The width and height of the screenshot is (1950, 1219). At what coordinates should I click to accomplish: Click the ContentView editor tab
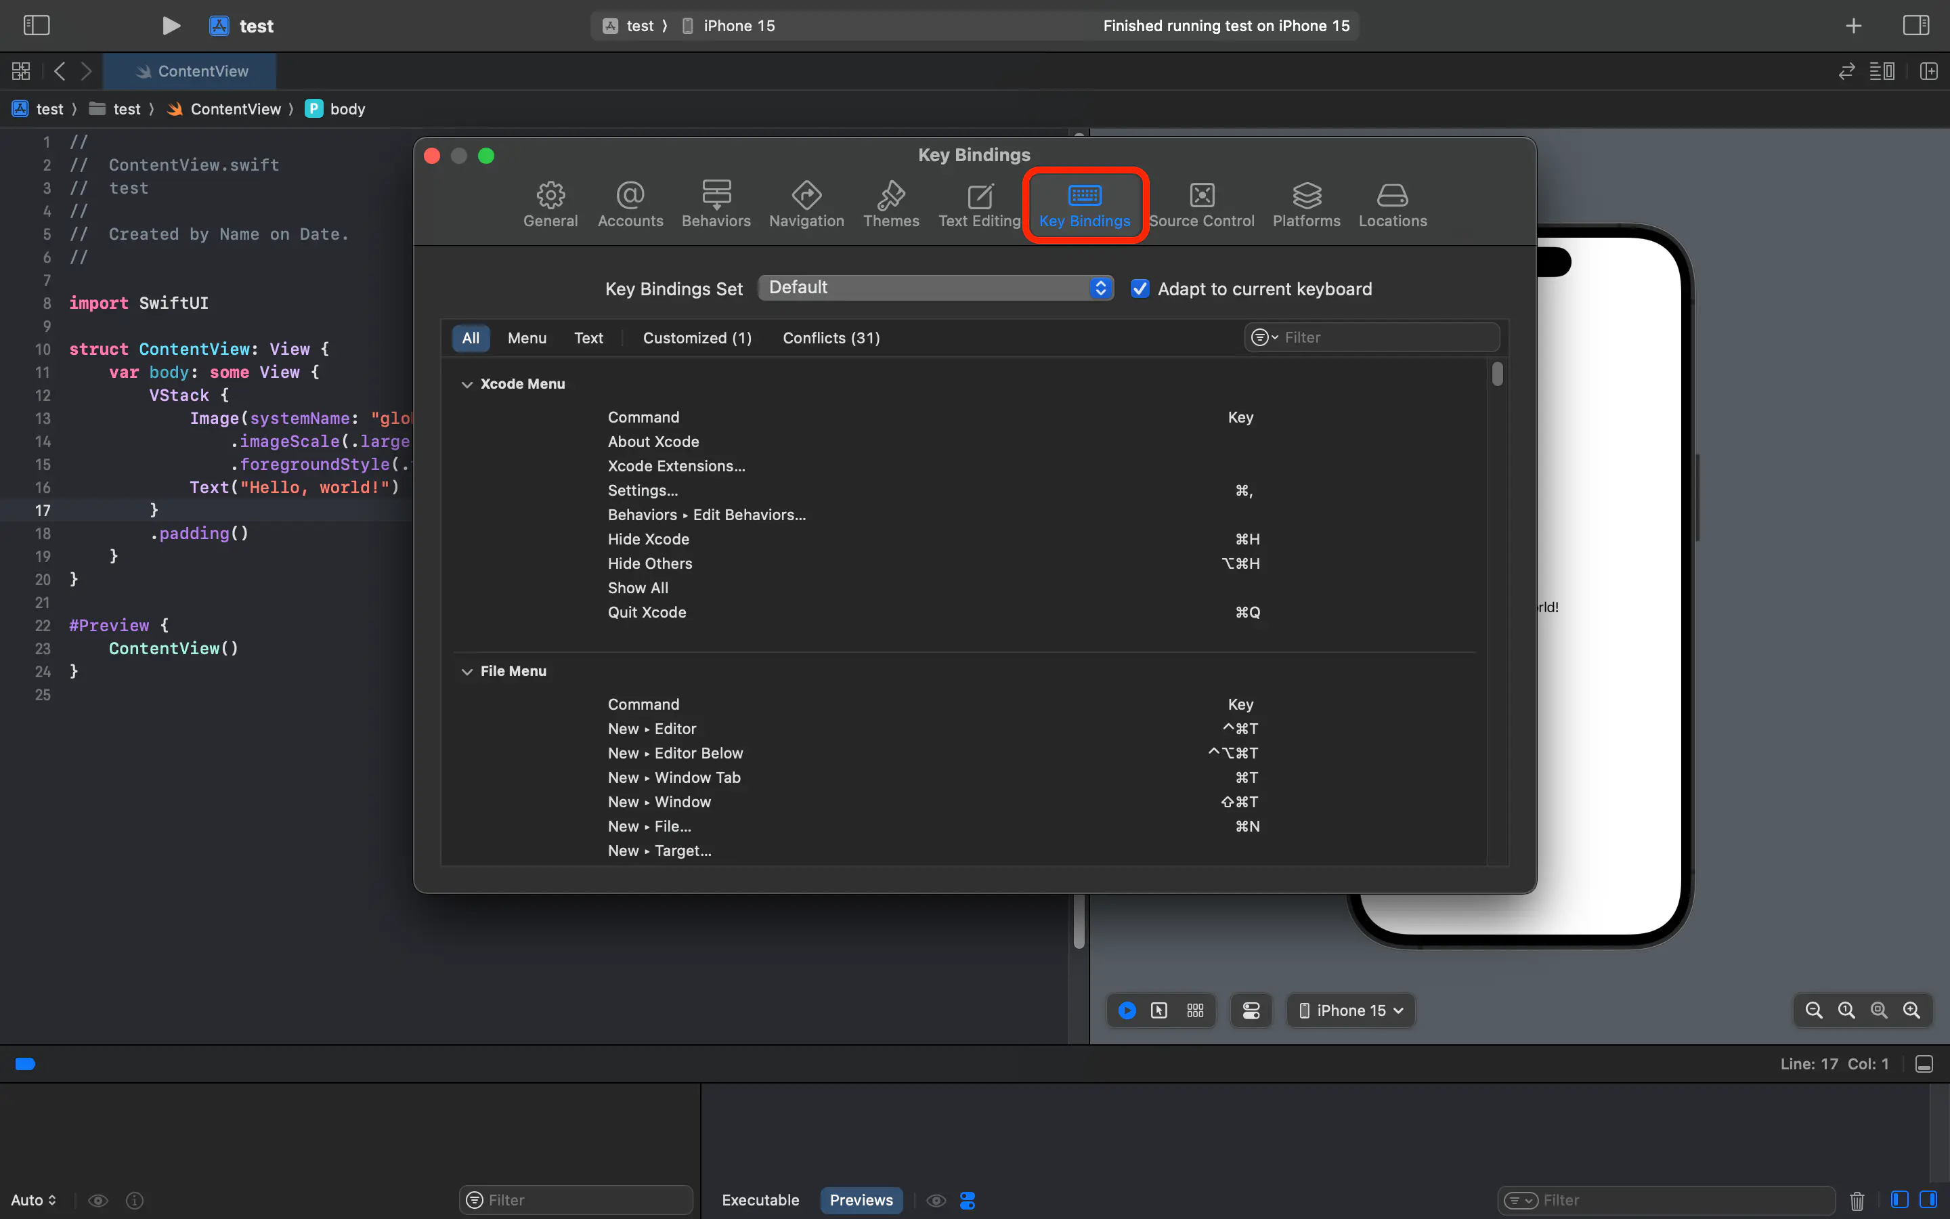click(190, 71)
